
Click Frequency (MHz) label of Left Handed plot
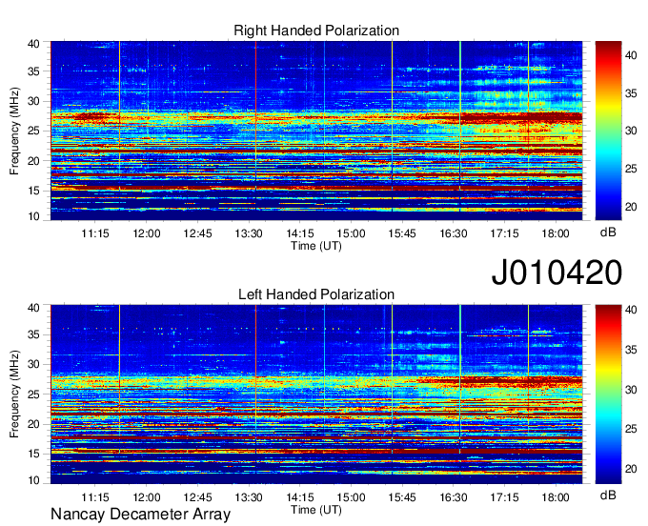tap(14, 394)
